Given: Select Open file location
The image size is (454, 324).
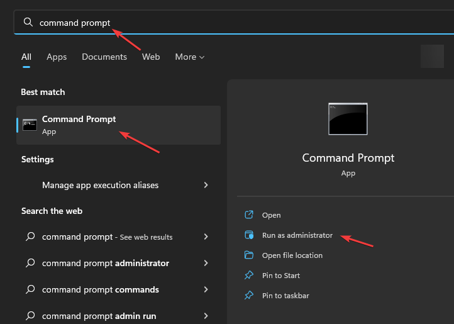Looking at the screenshot, I should tap(292, 255).
